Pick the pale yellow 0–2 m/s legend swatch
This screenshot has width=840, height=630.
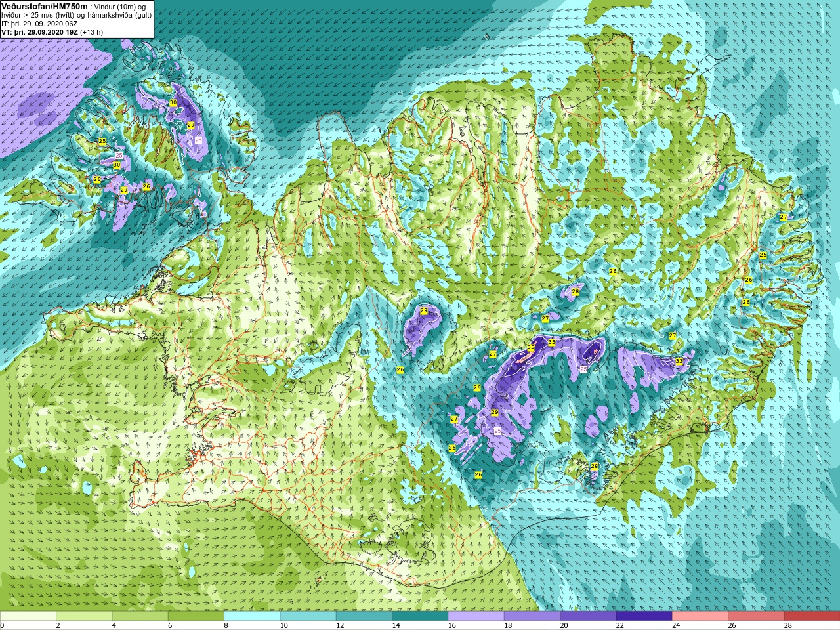[28, 616]
